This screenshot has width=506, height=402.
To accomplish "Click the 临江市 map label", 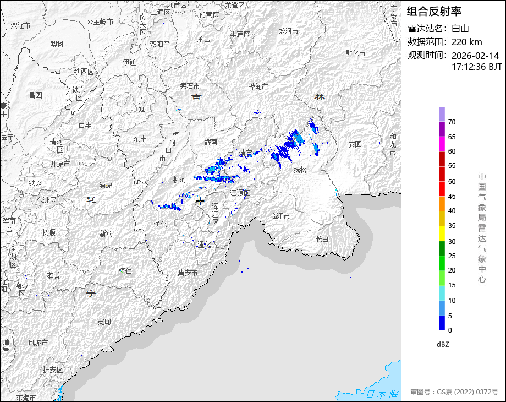I will click(x=280, y=216).
